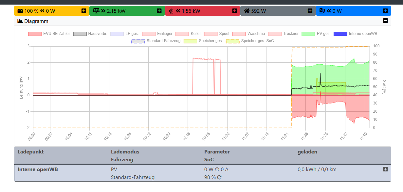Click the 0,0 kWh / 0,0 km value
403x192 pixels.
(x=317, y=169)
